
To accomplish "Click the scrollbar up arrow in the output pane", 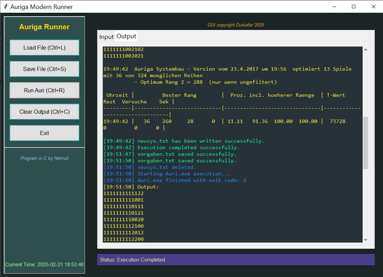I will (x=365, y=50).
